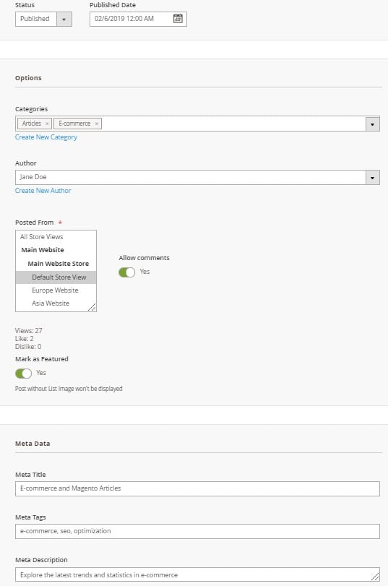Click the Create New Category link
Viewport: 388px width, 586px height.
(46, 137)
